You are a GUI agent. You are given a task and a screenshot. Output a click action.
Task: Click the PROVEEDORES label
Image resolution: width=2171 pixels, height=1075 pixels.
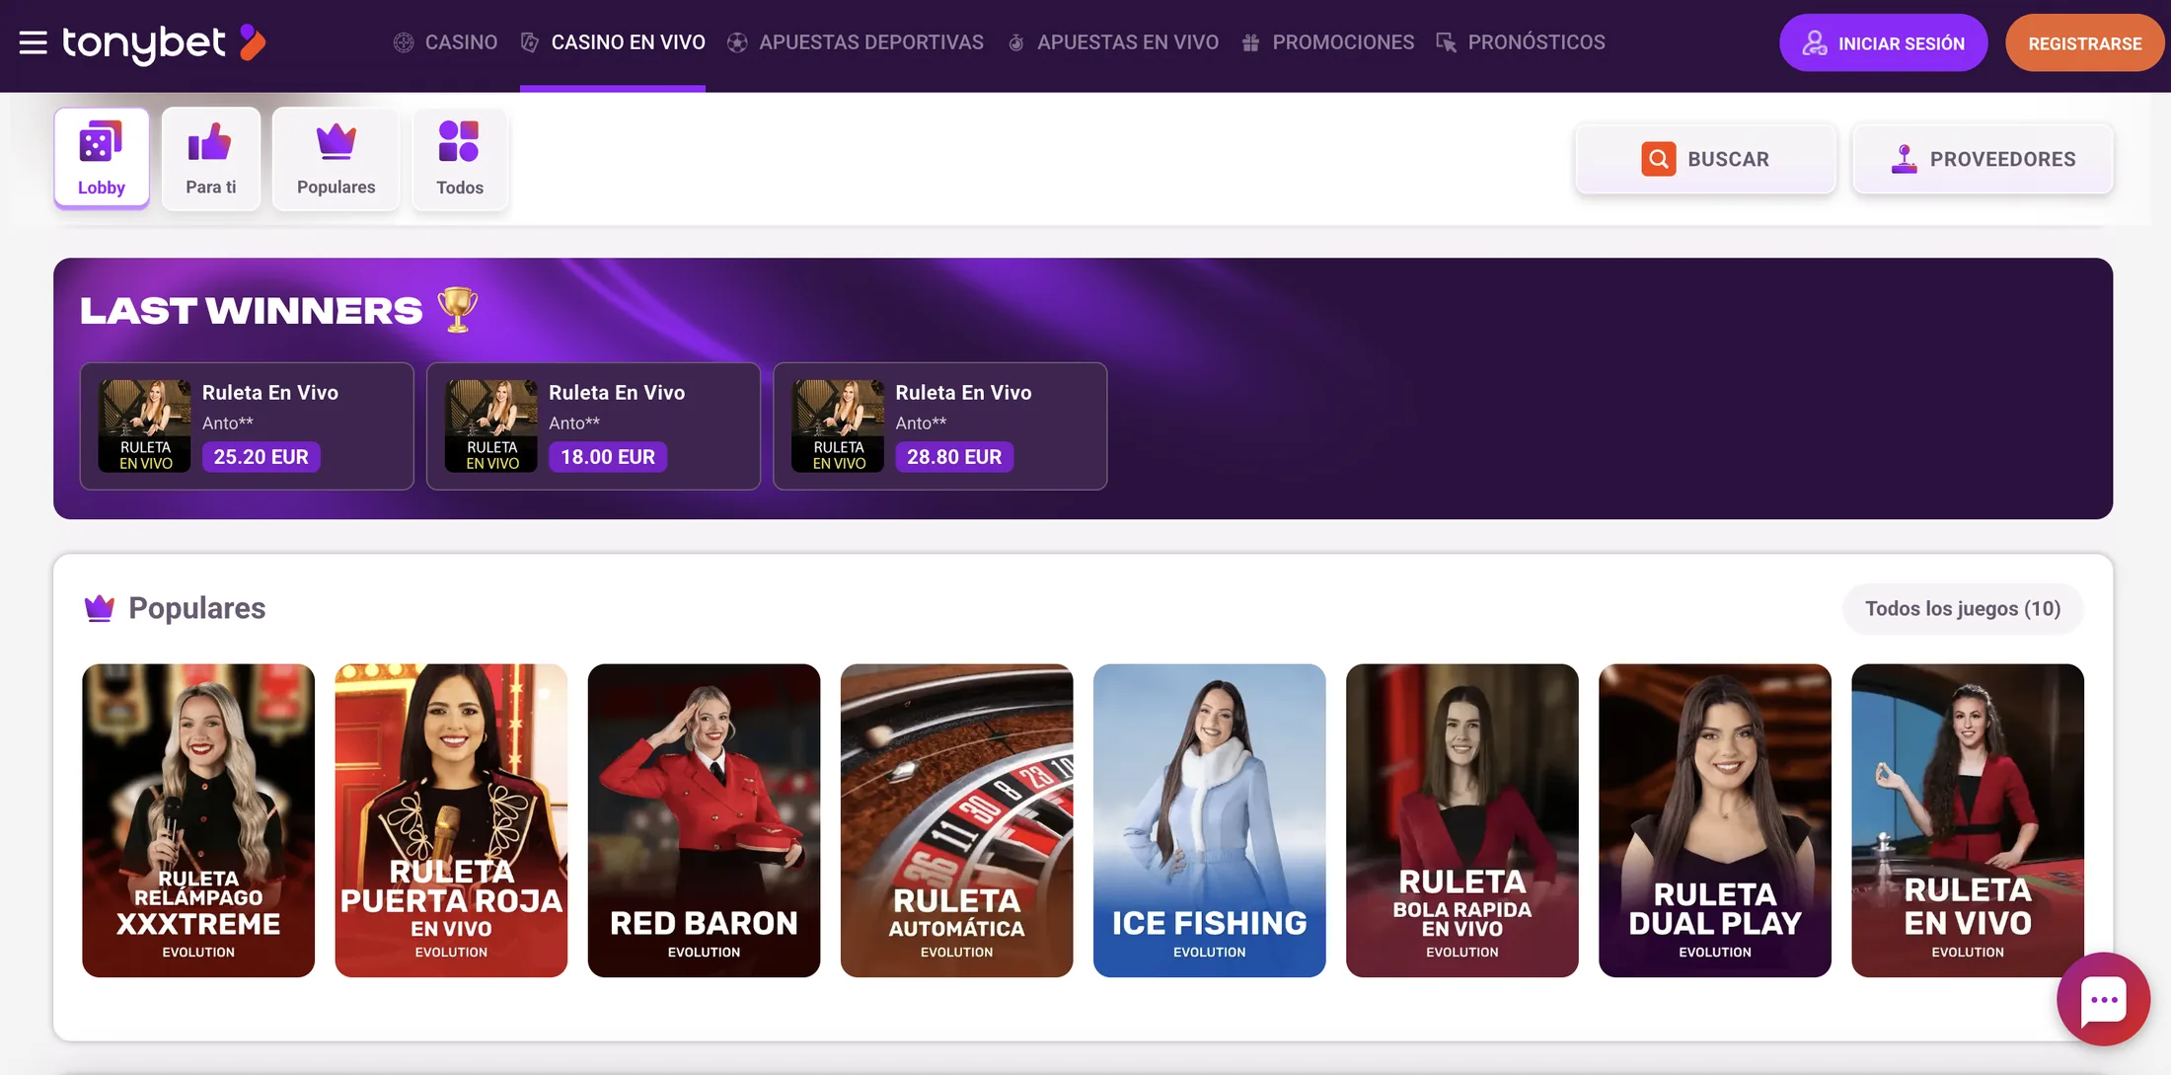pos(2002,159)
